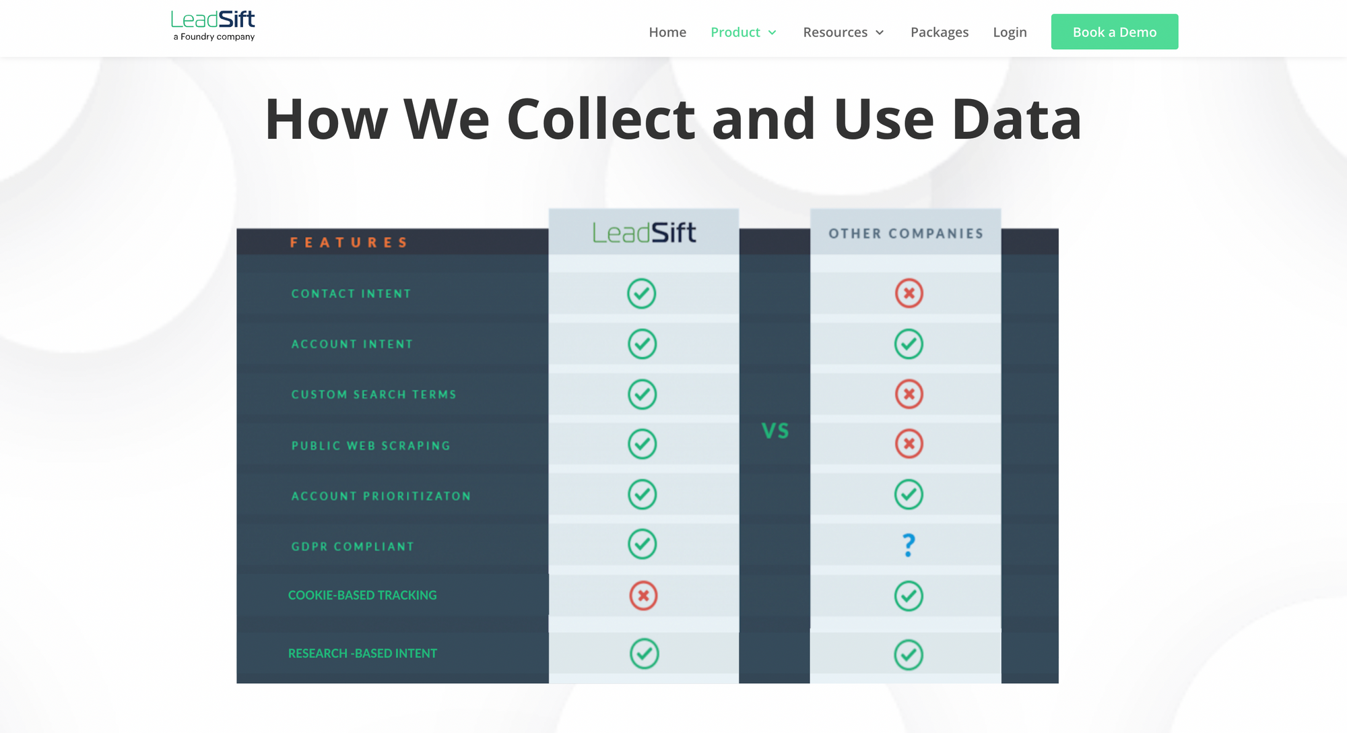Click Other Companies check icon for Research-Based Intent
Screen dimensions: 1347x733
(909, 655)
